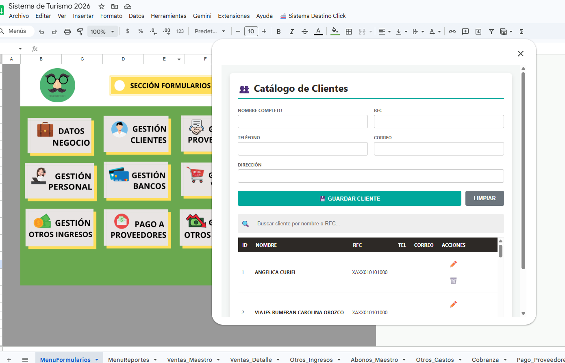Star the Sistema de Turismo 2026 document
Image resolution: width=565 pixels, height=363 pixels.
[102, 6]
